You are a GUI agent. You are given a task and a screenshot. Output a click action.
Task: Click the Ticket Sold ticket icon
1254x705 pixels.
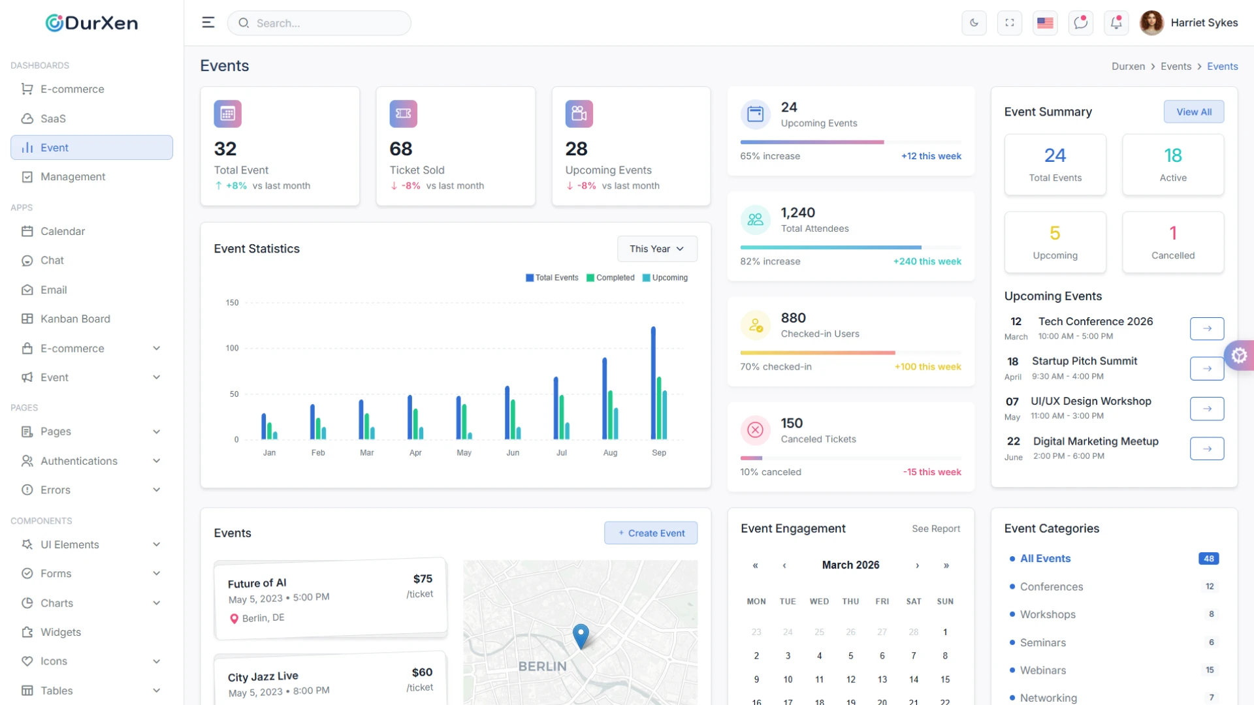pos(404,114)
